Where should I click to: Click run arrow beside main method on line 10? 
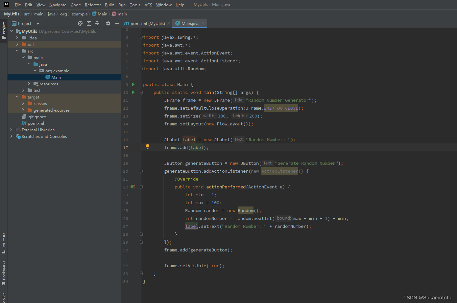click(133, 92)
